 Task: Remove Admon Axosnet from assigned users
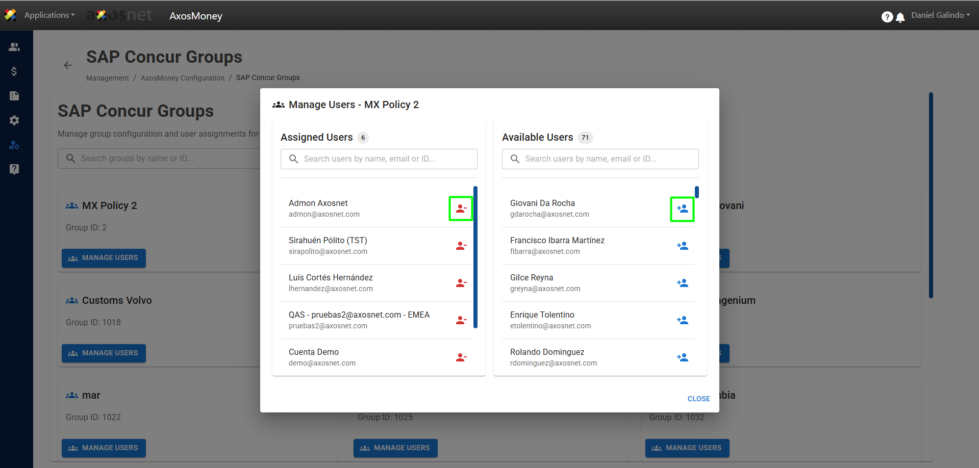coord(461,209)
